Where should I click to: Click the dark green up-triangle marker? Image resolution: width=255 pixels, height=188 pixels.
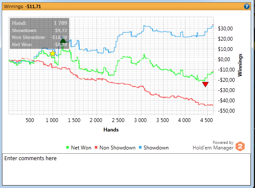click(x=63, y=41)
